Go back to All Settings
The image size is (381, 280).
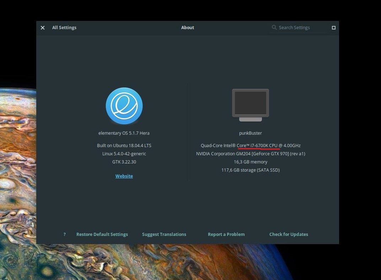64,28
